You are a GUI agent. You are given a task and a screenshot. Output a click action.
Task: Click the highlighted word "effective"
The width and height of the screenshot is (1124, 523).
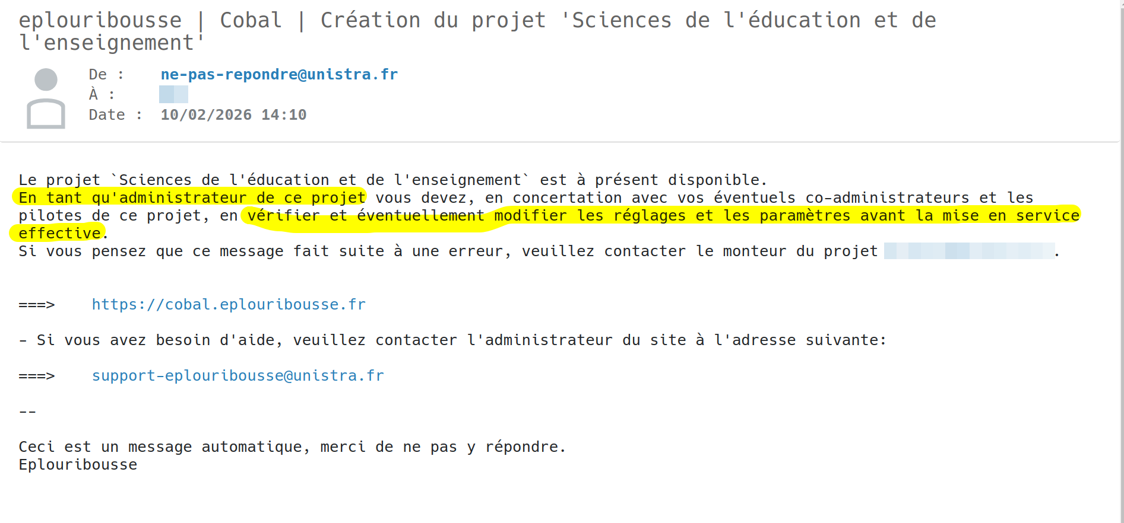59,234
